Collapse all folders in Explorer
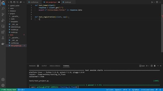This screenshot has height=91, width=163. [x=21, y=2]
